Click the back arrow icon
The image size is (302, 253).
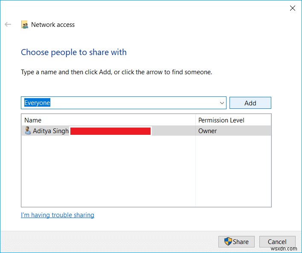point(8,24)
